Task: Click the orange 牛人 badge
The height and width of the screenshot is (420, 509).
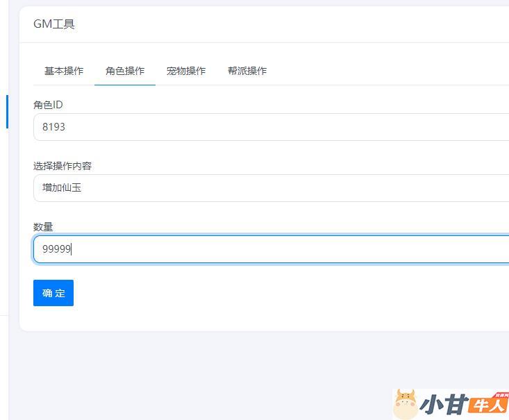Action: [x=489, y=406]
